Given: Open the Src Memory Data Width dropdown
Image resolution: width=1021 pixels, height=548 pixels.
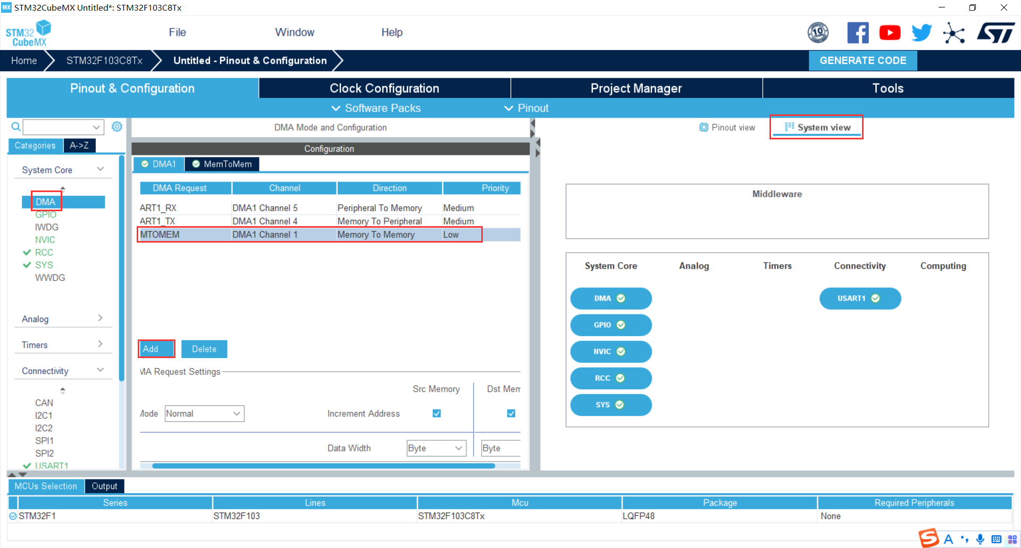Looking at the screenshot, I should (x=436, y=448).
